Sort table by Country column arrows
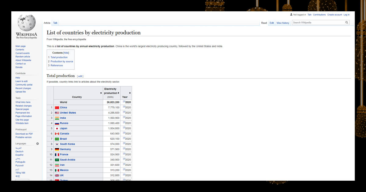The image size is (366, 192). pos(101,93)
